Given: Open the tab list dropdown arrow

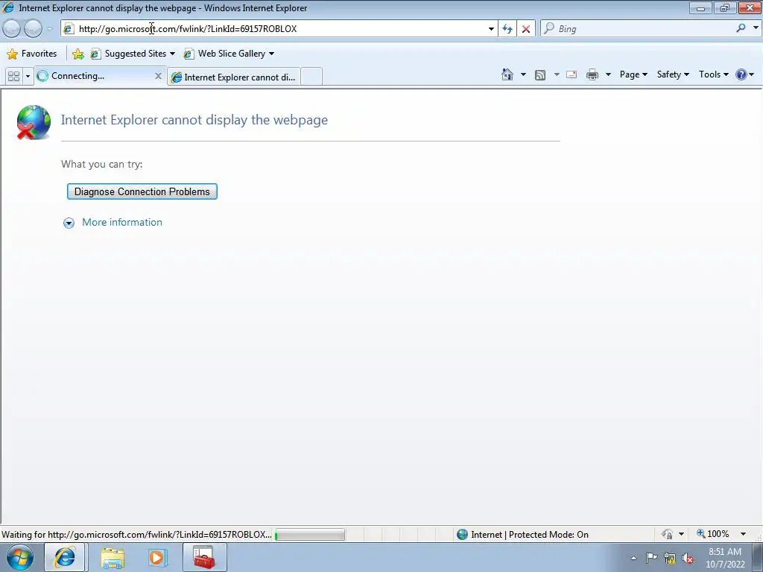Looking at the screenshot, I should pyautogui.click(x=28, y=77).
